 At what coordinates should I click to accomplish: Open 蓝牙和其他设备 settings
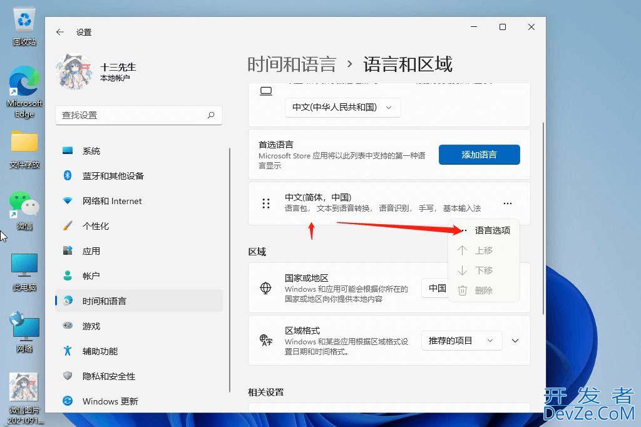pyautogui.click(x=113, y=176)
